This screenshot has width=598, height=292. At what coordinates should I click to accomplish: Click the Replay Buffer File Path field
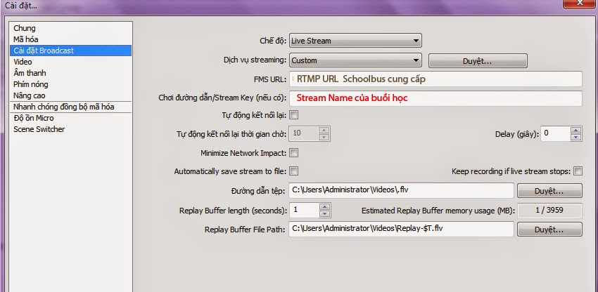click(x=401, y=230)
